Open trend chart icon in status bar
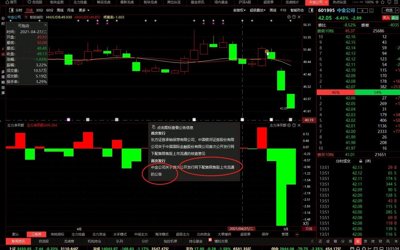The height and width of the screenshot is (250, 400). pyautogui.click(x=370, y=248)
